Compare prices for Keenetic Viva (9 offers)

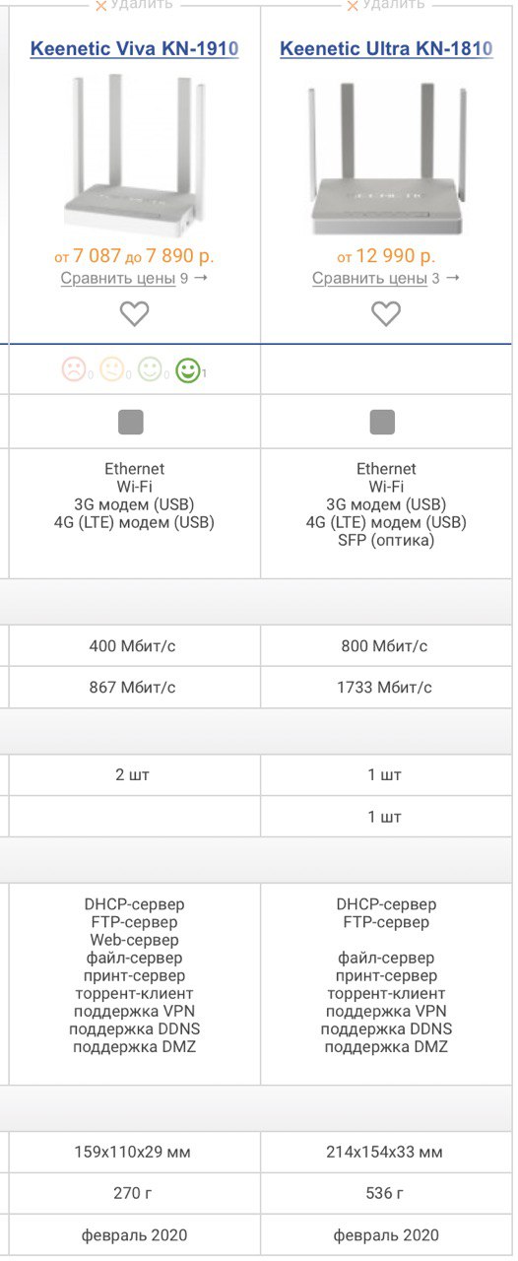point(118,278)
